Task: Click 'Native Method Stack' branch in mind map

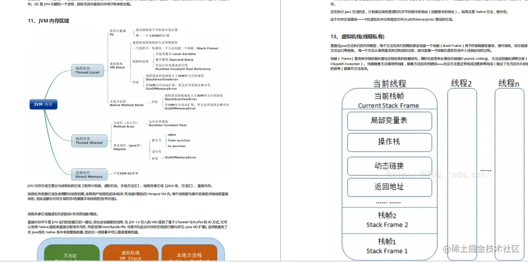Action: tap(127, 103)
